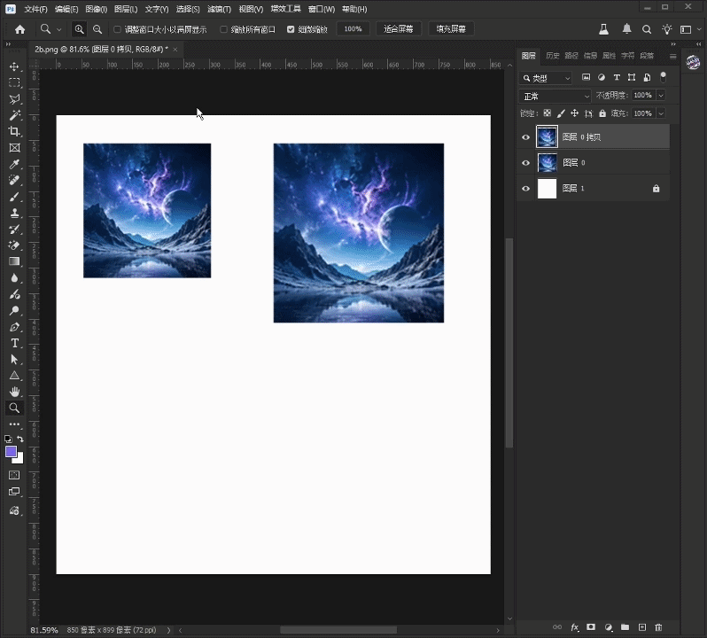
Task: Select the Pen tool
Action: (x=14, y=327)
